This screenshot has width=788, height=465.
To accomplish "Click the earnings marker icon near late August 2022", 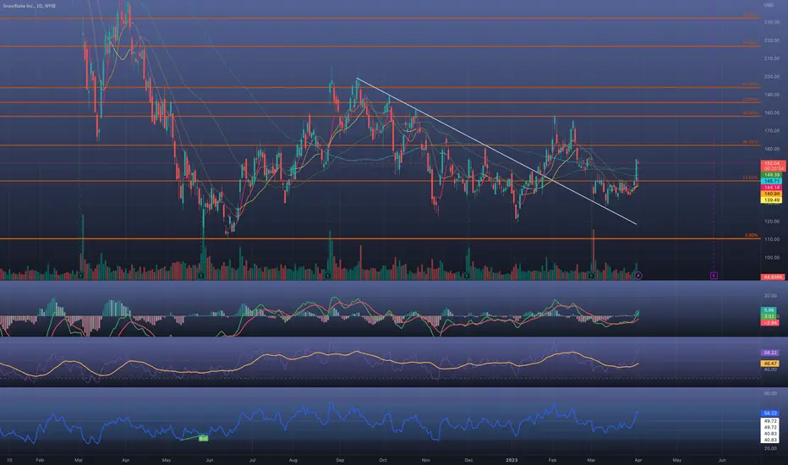I will 328,276.
